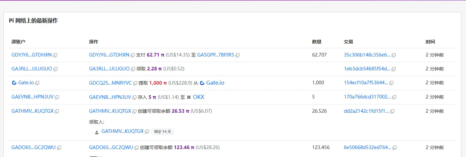This screenshot has height=157, width=466.
Task: Click 数量 column header
Action: click(317, 42)
